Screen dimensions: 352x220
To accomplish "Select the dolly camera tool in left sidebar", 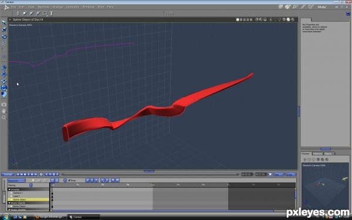I will coord(4,67).
